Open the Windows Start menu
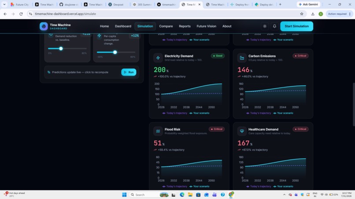This screenshot has height=199, width=355. pos(124,195)
